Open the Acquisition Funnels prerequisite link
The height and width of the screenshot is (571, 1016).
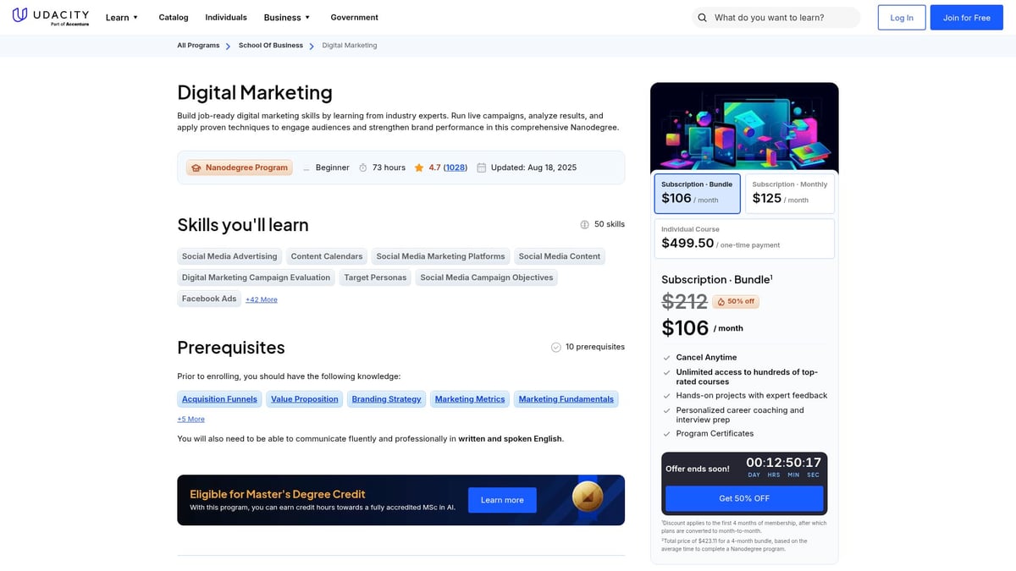[219, 399]
